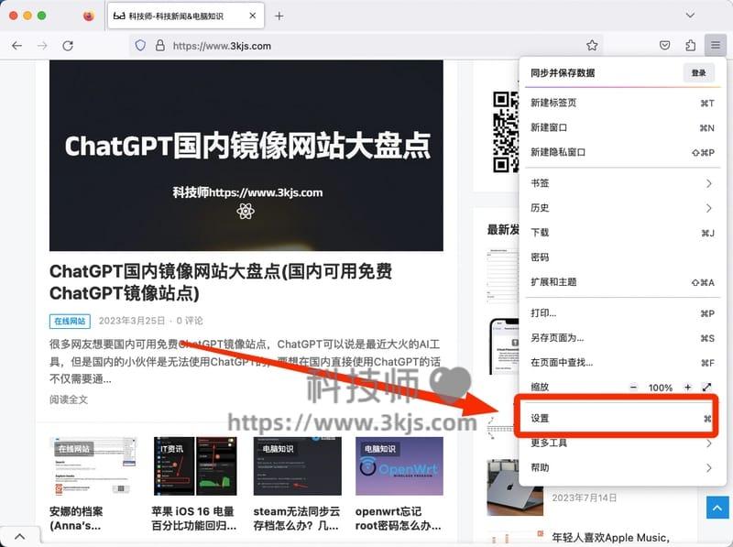Click the forward navigation arrow
This screenshot has height=547, width=733.
42,45
